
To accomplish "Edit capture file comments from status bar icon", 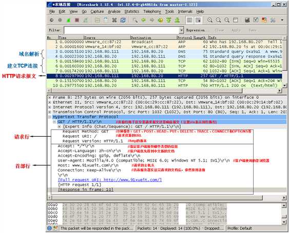I will point(55,228).
